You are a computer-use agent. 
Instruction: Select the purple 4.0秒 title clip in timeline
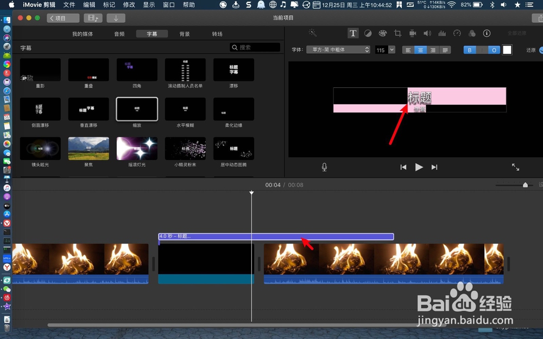click(276, 236)
